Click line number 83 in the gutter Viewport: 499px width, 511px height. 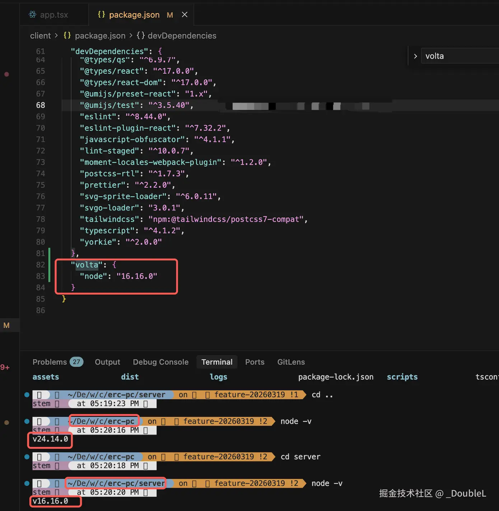click(x=41, y=276)
